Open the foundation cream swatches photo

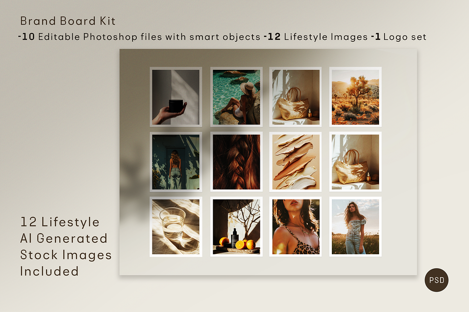tap(295, 162)
